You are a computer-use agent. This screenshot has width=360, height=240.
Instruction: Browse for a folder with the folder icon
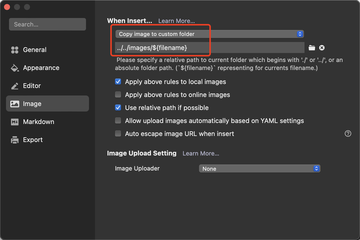click(312, 48)
